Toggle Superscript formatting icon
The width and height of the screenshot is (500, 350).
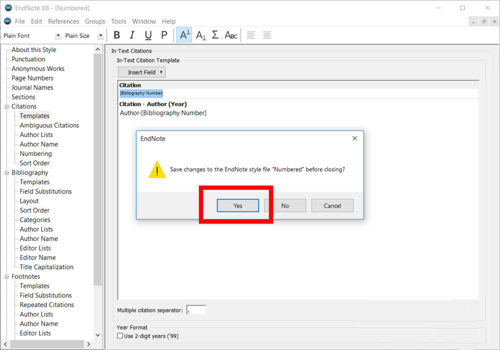click(x=184, y=35)
